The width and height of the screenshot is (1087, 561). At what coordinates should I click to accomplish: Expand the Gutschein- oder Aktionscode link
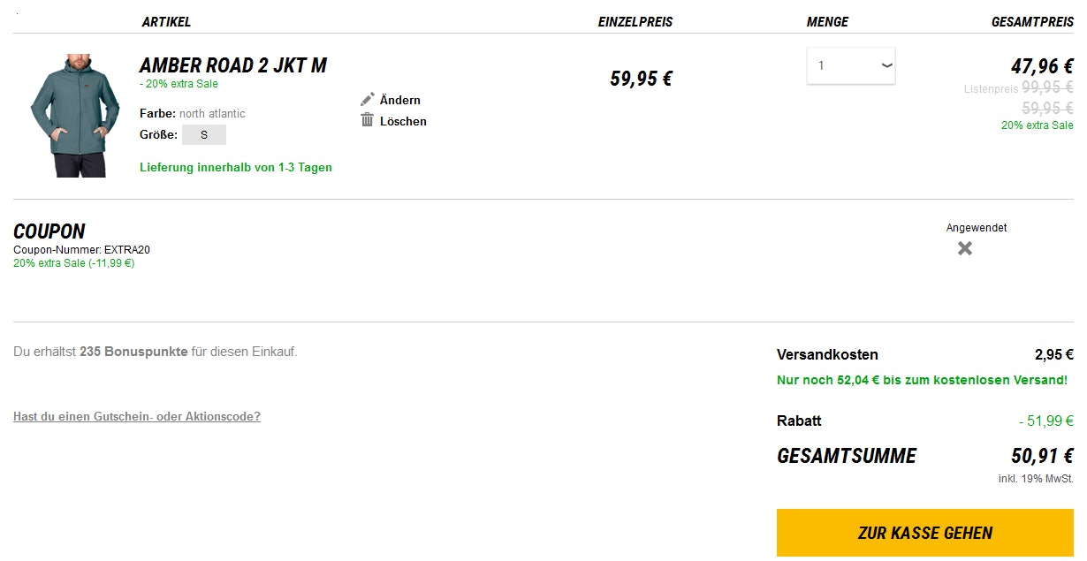tap(137, 417)
